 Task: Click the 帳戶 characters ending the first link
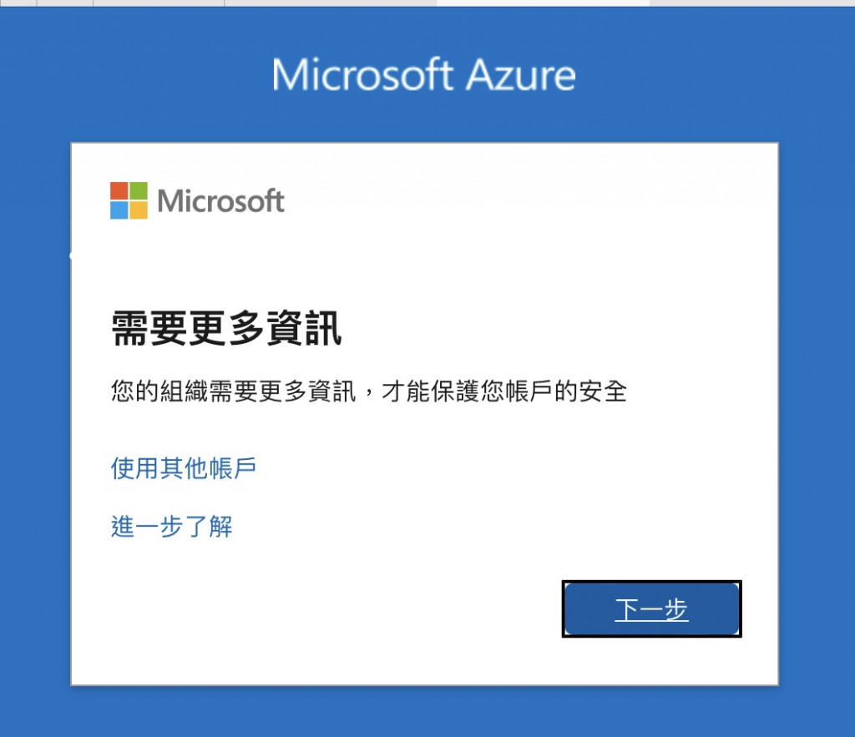tap(233, 468)
